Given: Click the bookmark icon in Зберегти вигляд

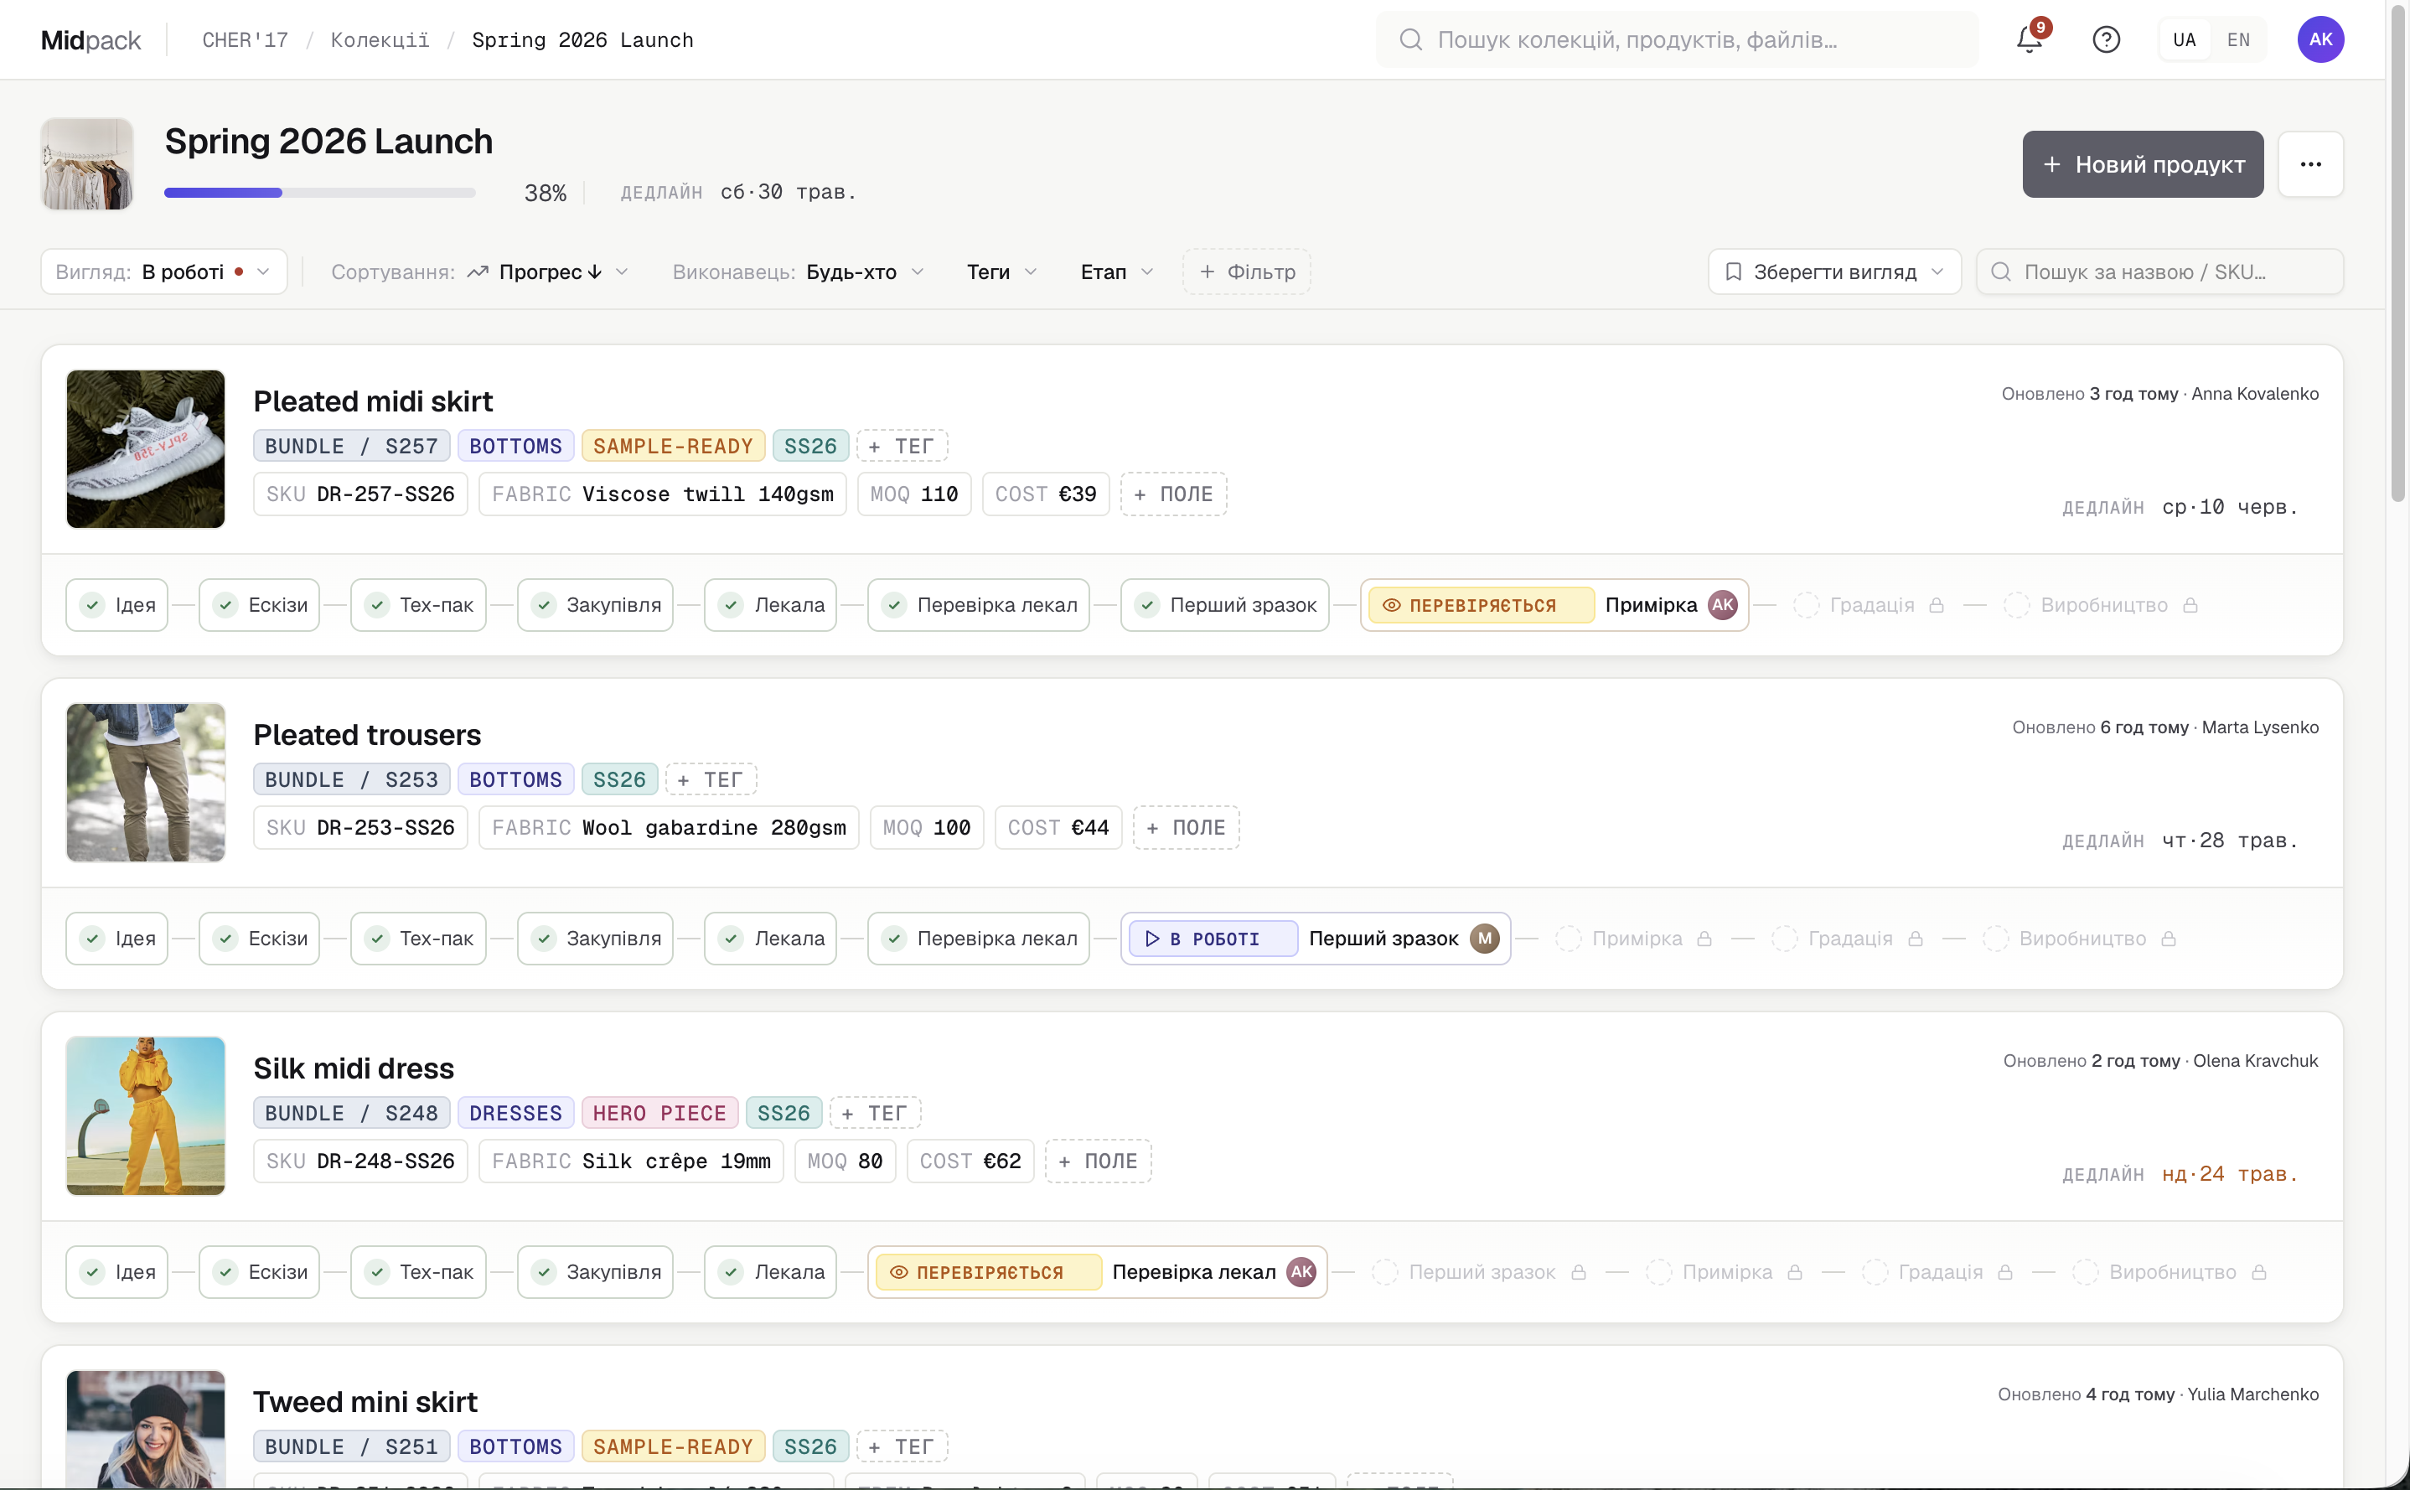Looking at the screenshot, I should [1733, 272].
